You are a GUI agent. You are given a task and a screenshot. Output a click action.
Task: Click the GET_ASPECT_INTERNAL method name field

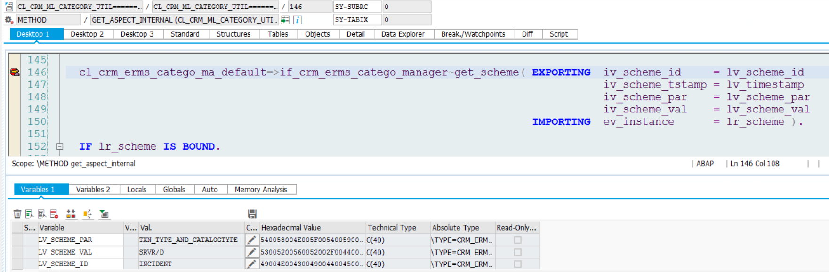pyautogui.click(x=184, y=20)
